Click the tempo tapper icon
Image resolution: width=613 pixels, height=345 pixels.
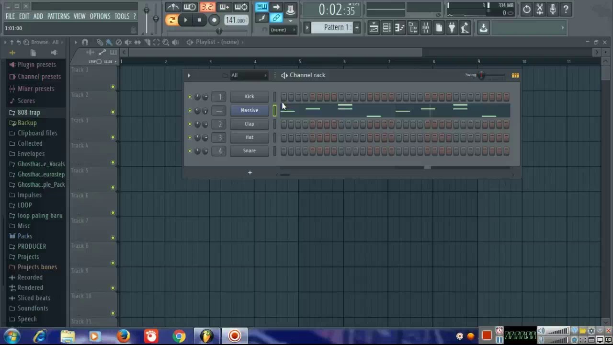(x=465, y=27)
